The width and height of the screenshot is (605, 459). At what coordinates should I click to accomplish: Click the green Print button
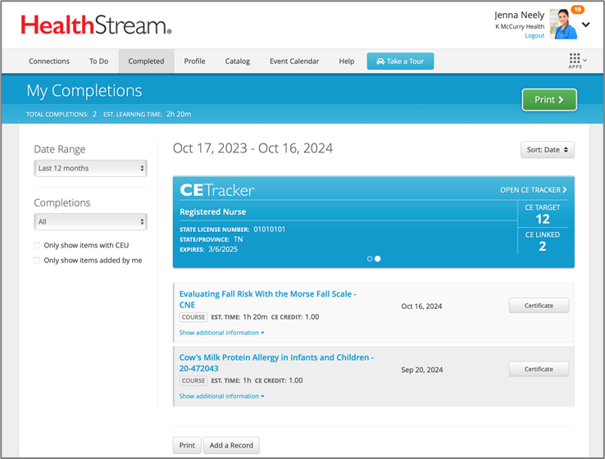pos(549,99)
